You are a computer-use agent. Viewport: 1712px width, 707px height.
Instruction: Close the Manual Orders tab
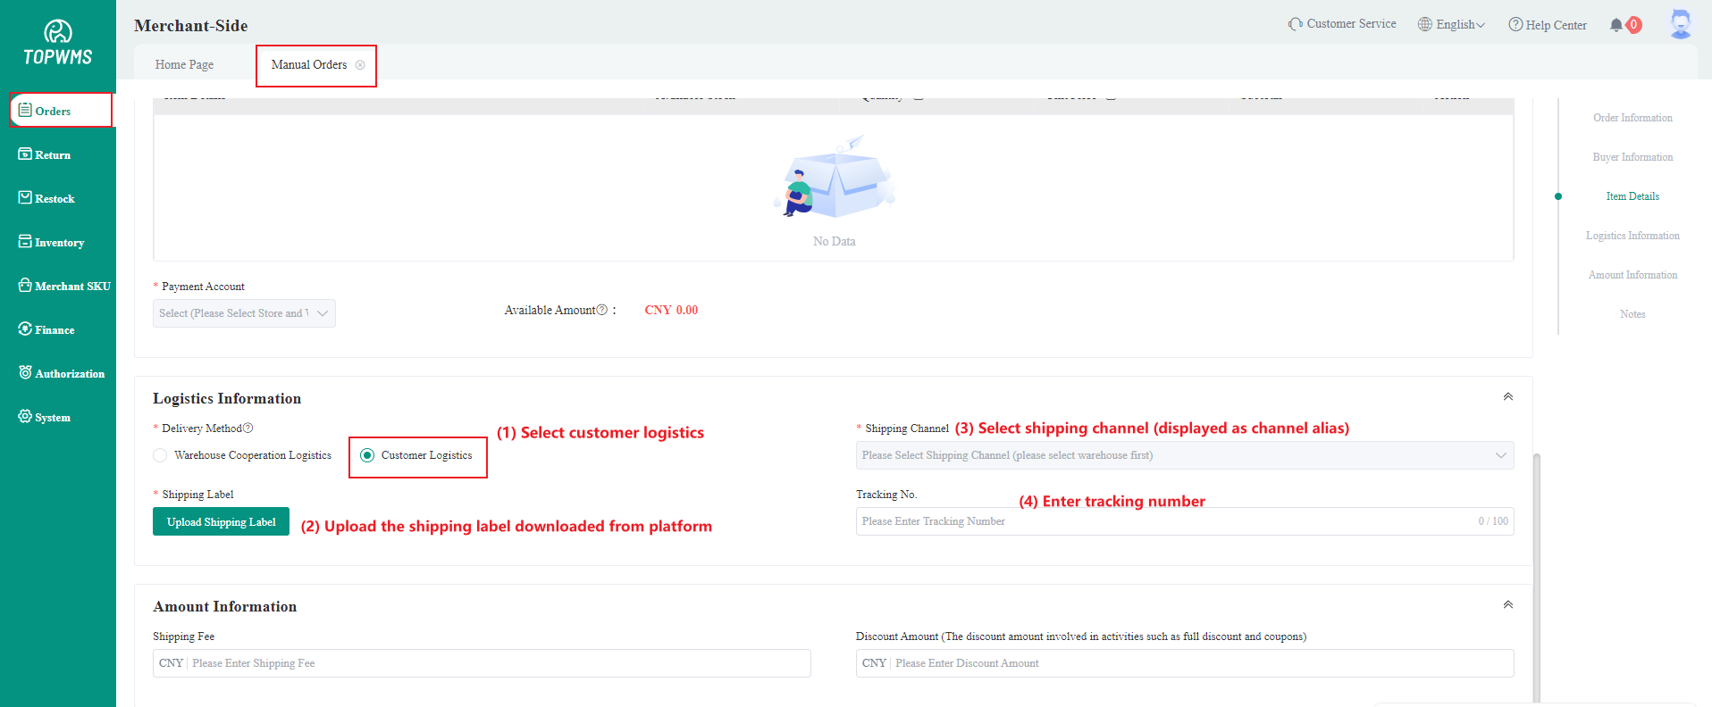(360, 65)
